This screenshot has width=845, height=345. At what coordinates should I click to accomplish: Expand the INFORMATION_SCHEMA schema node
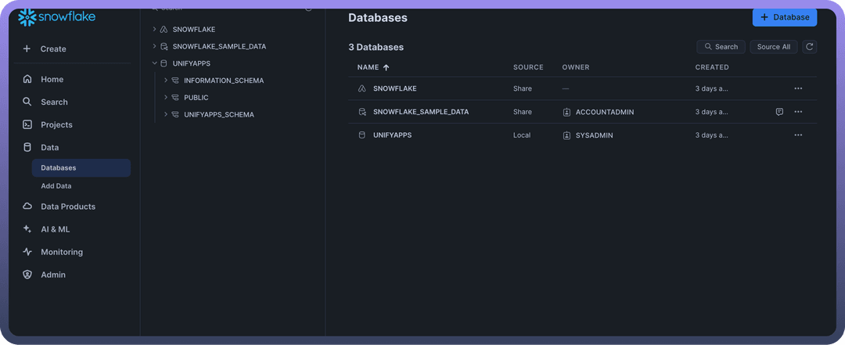166,81
